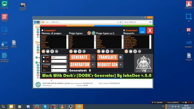Click grey round icon under Page types p.2 list
Viewport: 194px width, 109px height.
[112, 51]
